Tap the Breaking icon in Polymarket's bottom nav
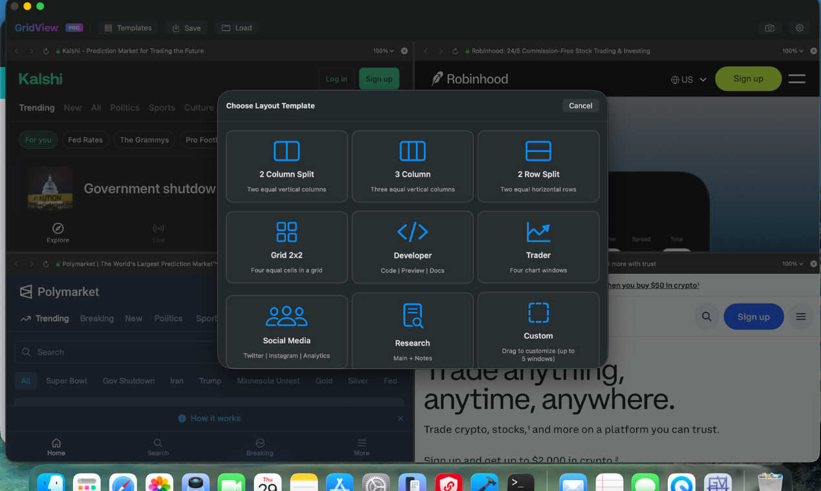The width and height of the screenshot is (821, 491). 260,446
